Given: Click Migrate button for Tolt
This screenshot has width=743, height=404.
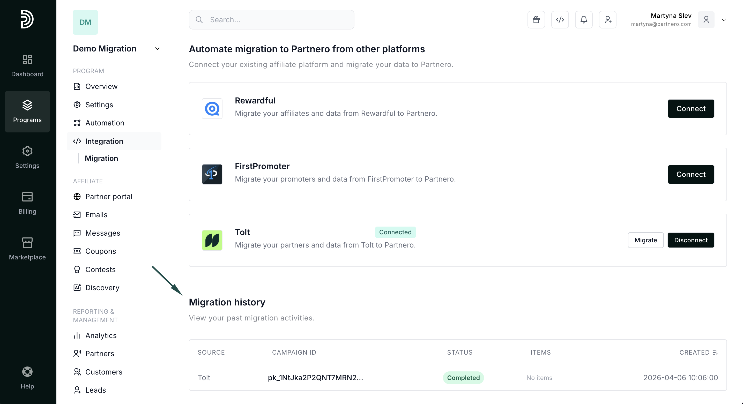Looking at the screenshot, I should coord(645,240).
